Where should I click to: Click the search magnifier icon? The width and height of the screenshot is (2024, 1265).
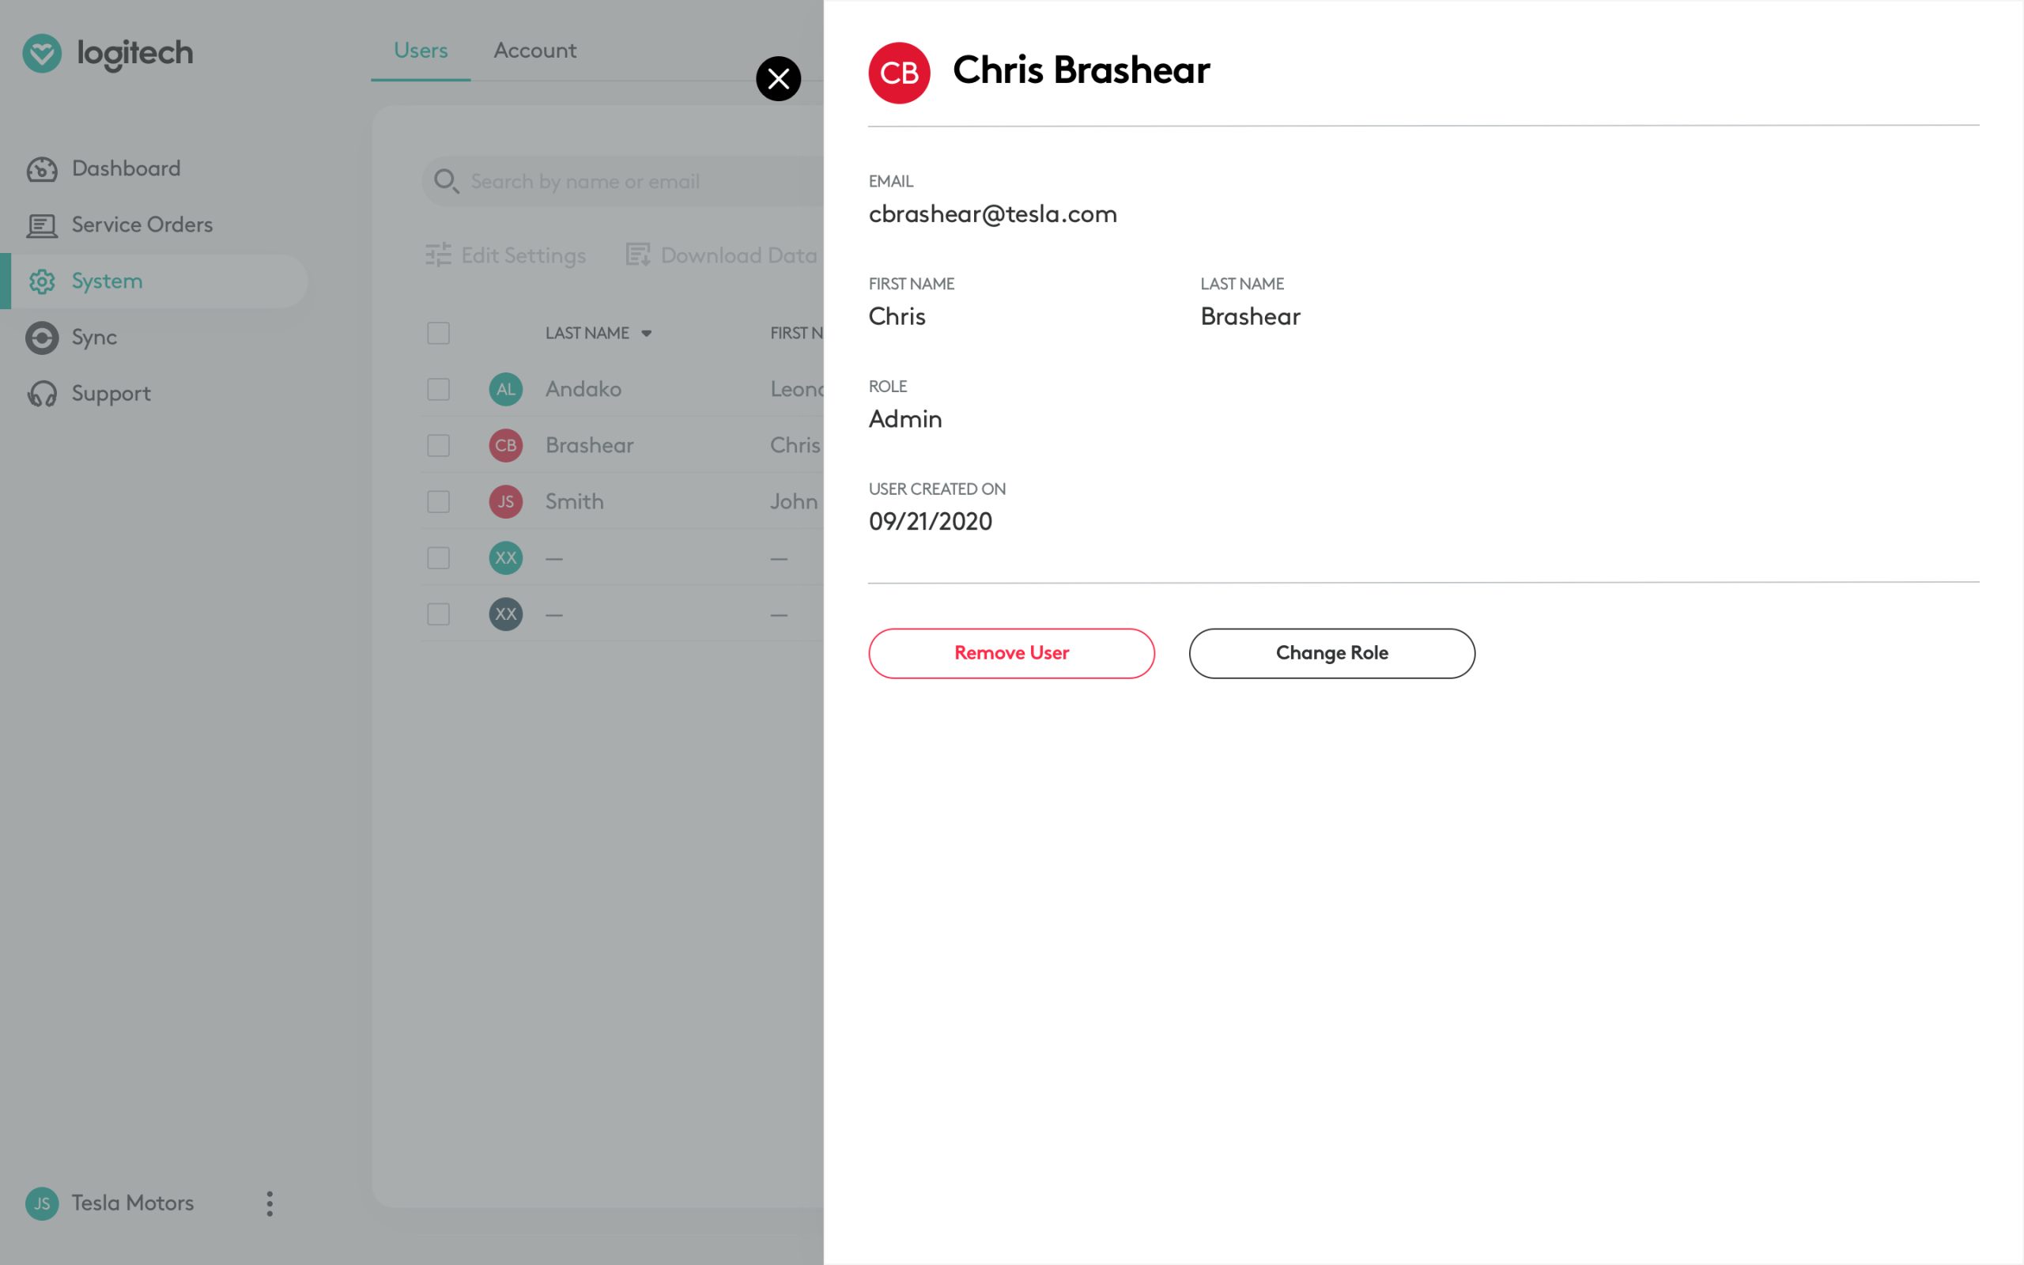[x=447, y=182]
